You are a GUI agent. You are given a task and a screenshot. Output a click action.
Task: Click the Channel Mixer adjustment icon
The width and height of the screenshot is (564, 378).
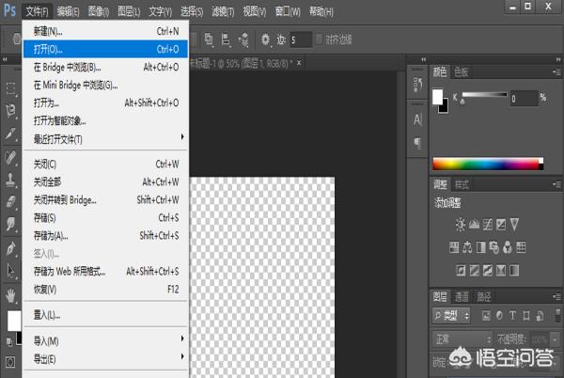click(x=508, y=247)
